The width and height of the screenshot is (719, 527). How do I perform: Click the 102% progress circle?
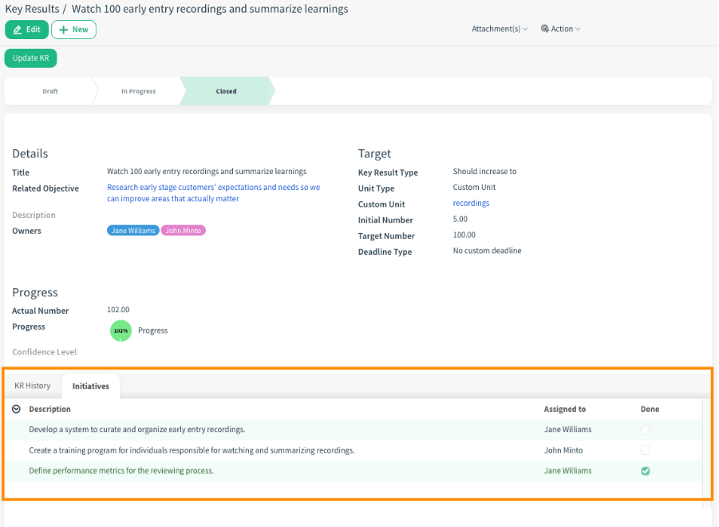point(120,331)
